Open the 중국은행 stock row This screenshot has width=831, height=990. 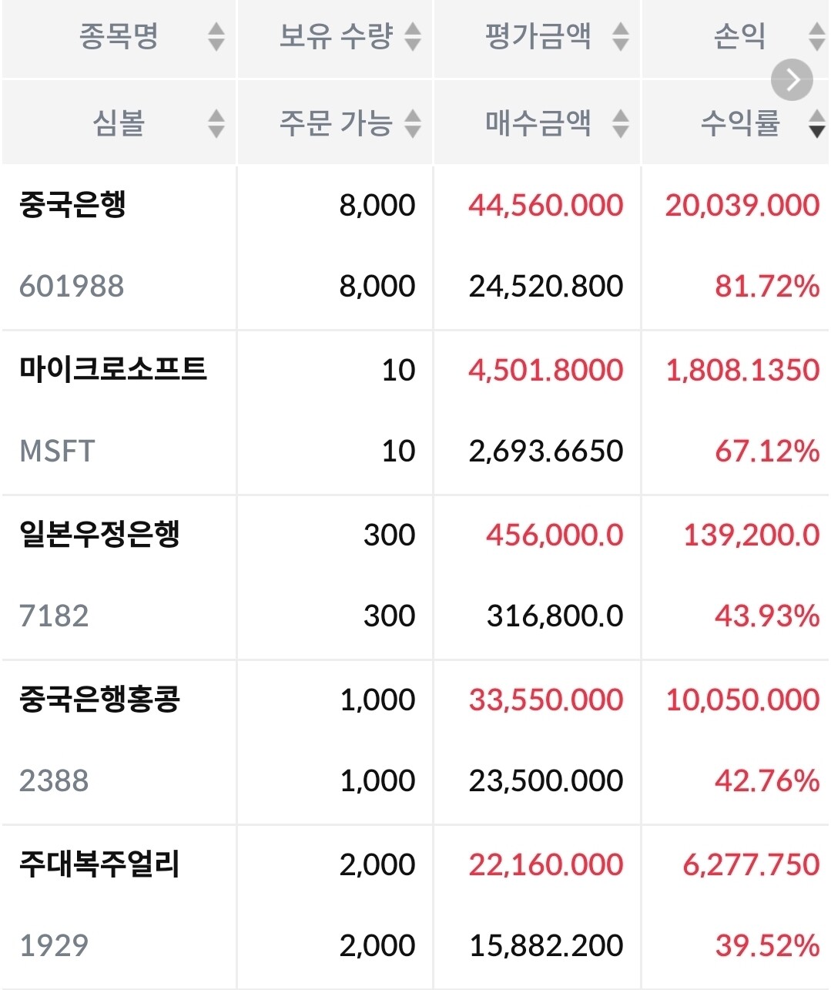click(73, 205)
